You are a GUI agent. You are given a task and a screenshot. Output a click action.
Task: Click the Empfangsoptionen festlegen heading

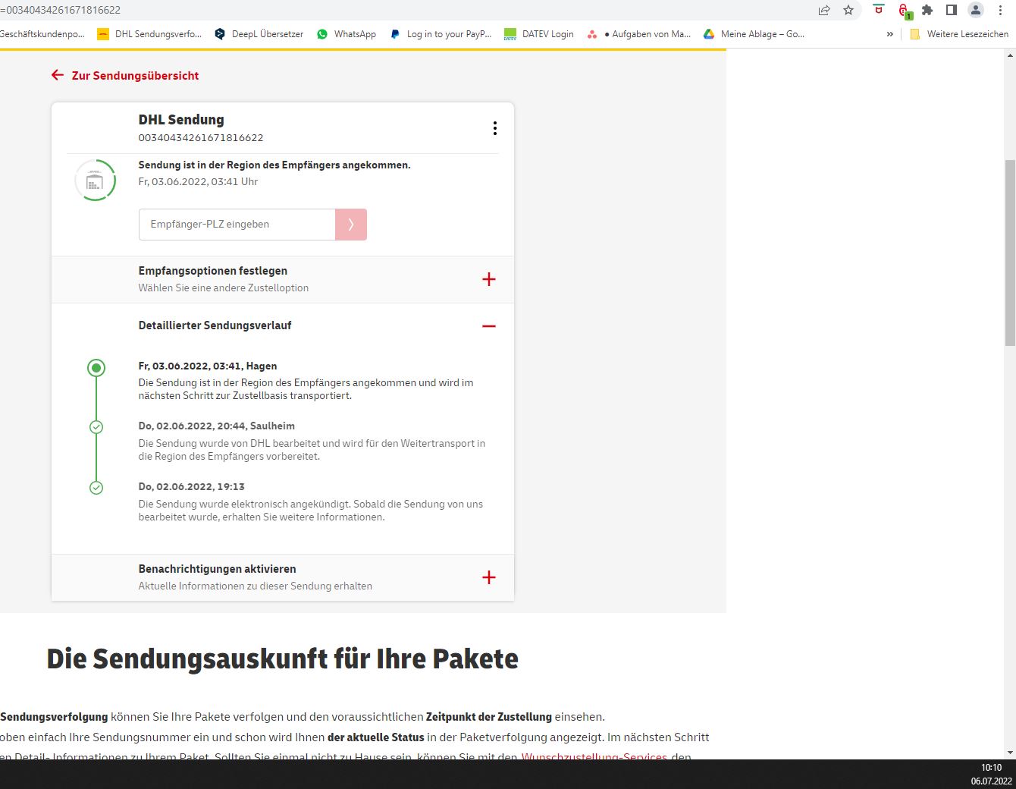(x=213, y=271)
